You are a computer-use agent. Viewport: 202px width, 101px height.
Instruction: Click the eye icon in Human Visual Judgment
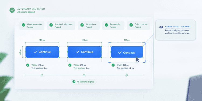[161, 27]
